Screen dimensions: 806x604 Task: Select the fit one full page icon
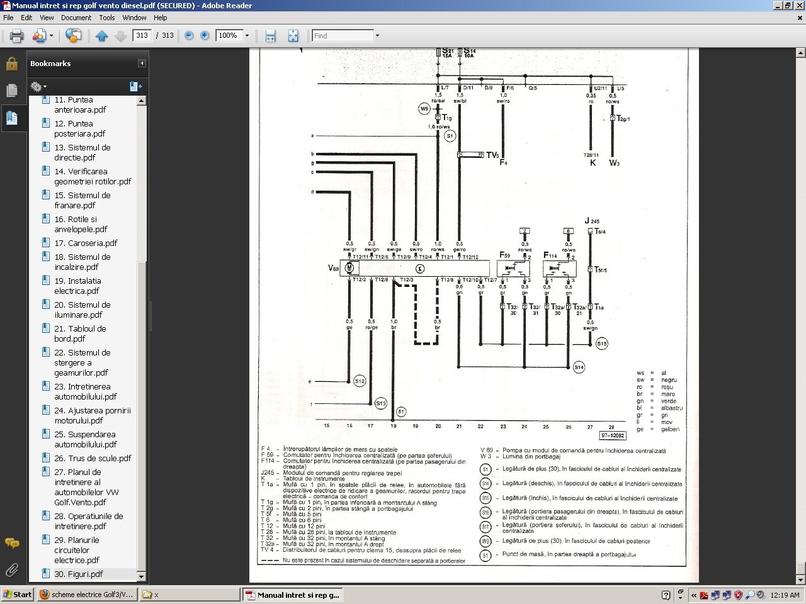(x=293, y=36)
